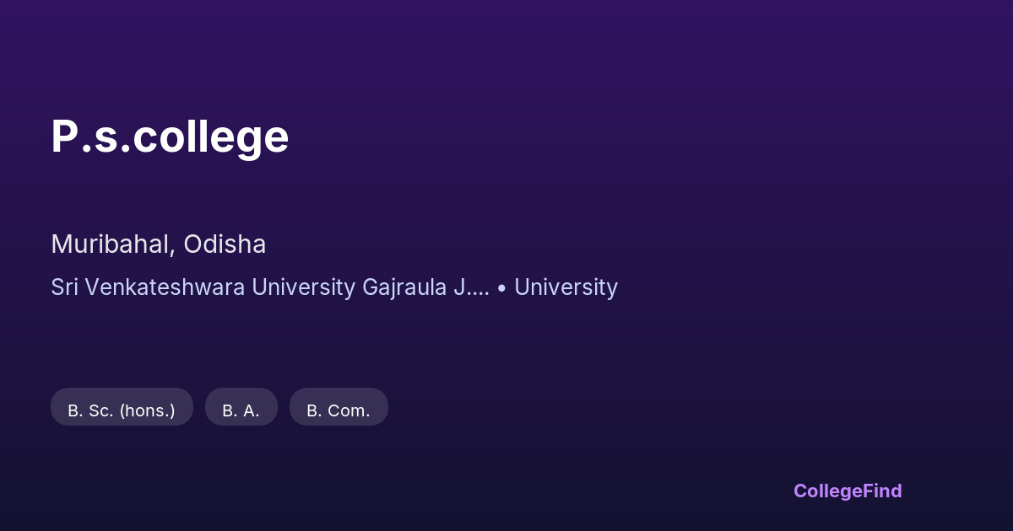Click the bullet separator before University
The height and width of the screenshot is (531, 1013).
click(x=502, y=288)
